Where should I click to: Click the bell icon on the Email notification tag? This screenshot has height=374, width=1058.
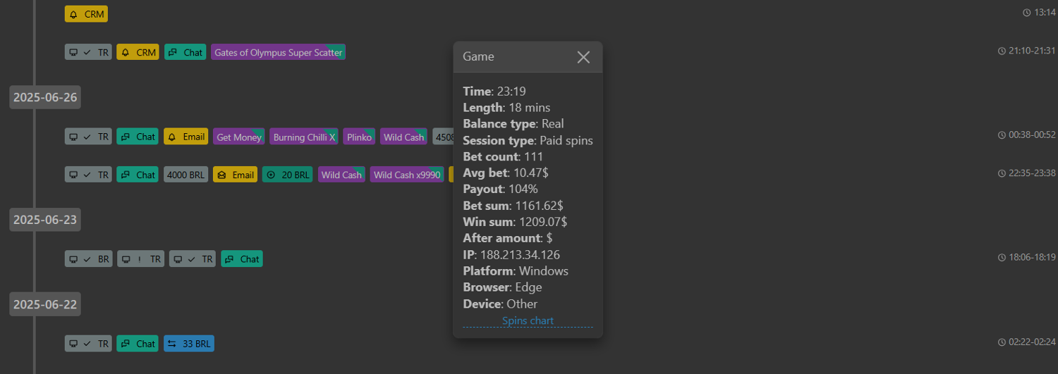(x=172, y=137)
